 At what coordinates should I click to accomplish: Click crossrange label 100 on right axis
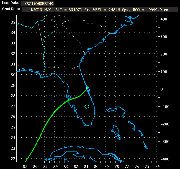164,72
